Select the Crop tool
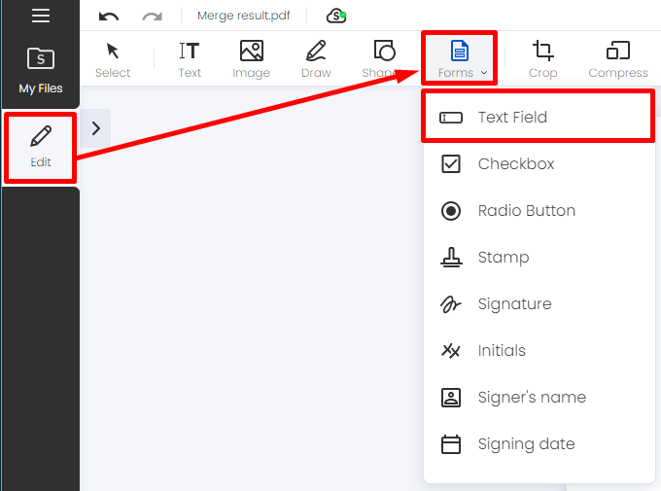661x491 pixels. pyautogui.click(x=543, y=59)
